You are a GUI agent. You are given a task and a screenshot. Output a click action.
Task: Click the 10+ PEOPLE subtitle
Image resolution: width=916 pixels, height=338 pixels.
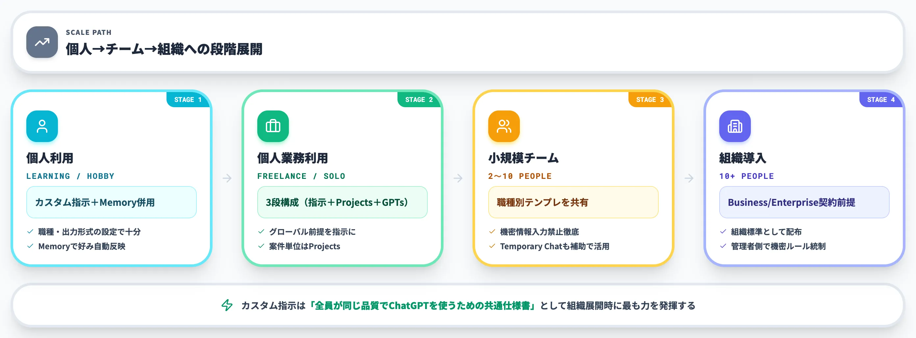[746, 176]
